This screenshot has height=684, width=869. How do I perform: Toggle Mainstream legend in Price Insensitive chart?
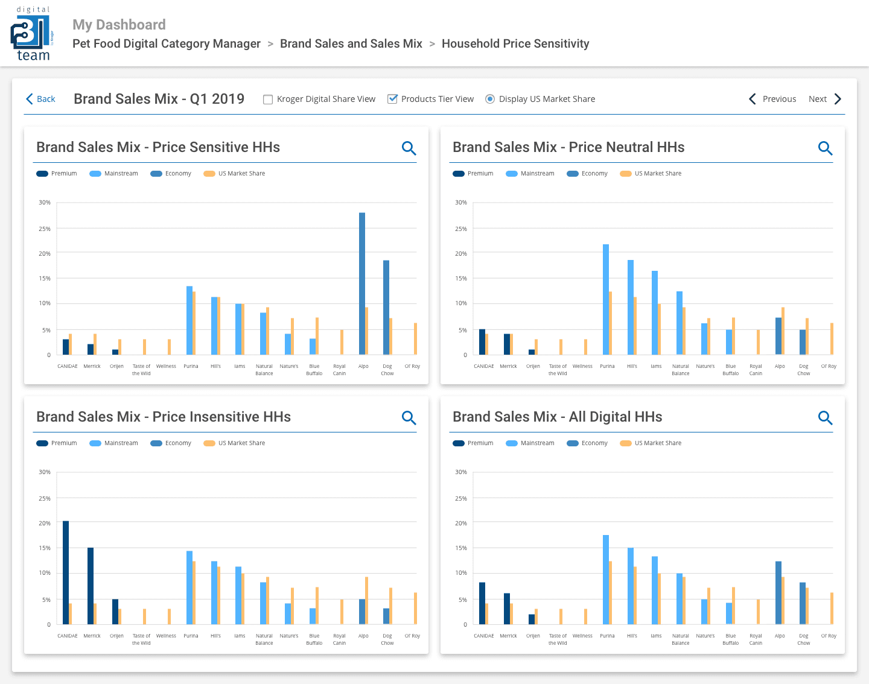pos(113,443)
